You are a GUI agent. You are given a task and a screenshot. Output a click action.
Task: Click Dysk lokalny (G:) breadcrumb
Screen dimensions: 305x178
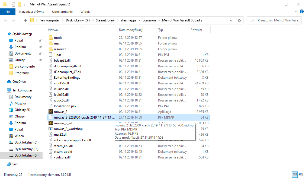(x=78, y=20)
